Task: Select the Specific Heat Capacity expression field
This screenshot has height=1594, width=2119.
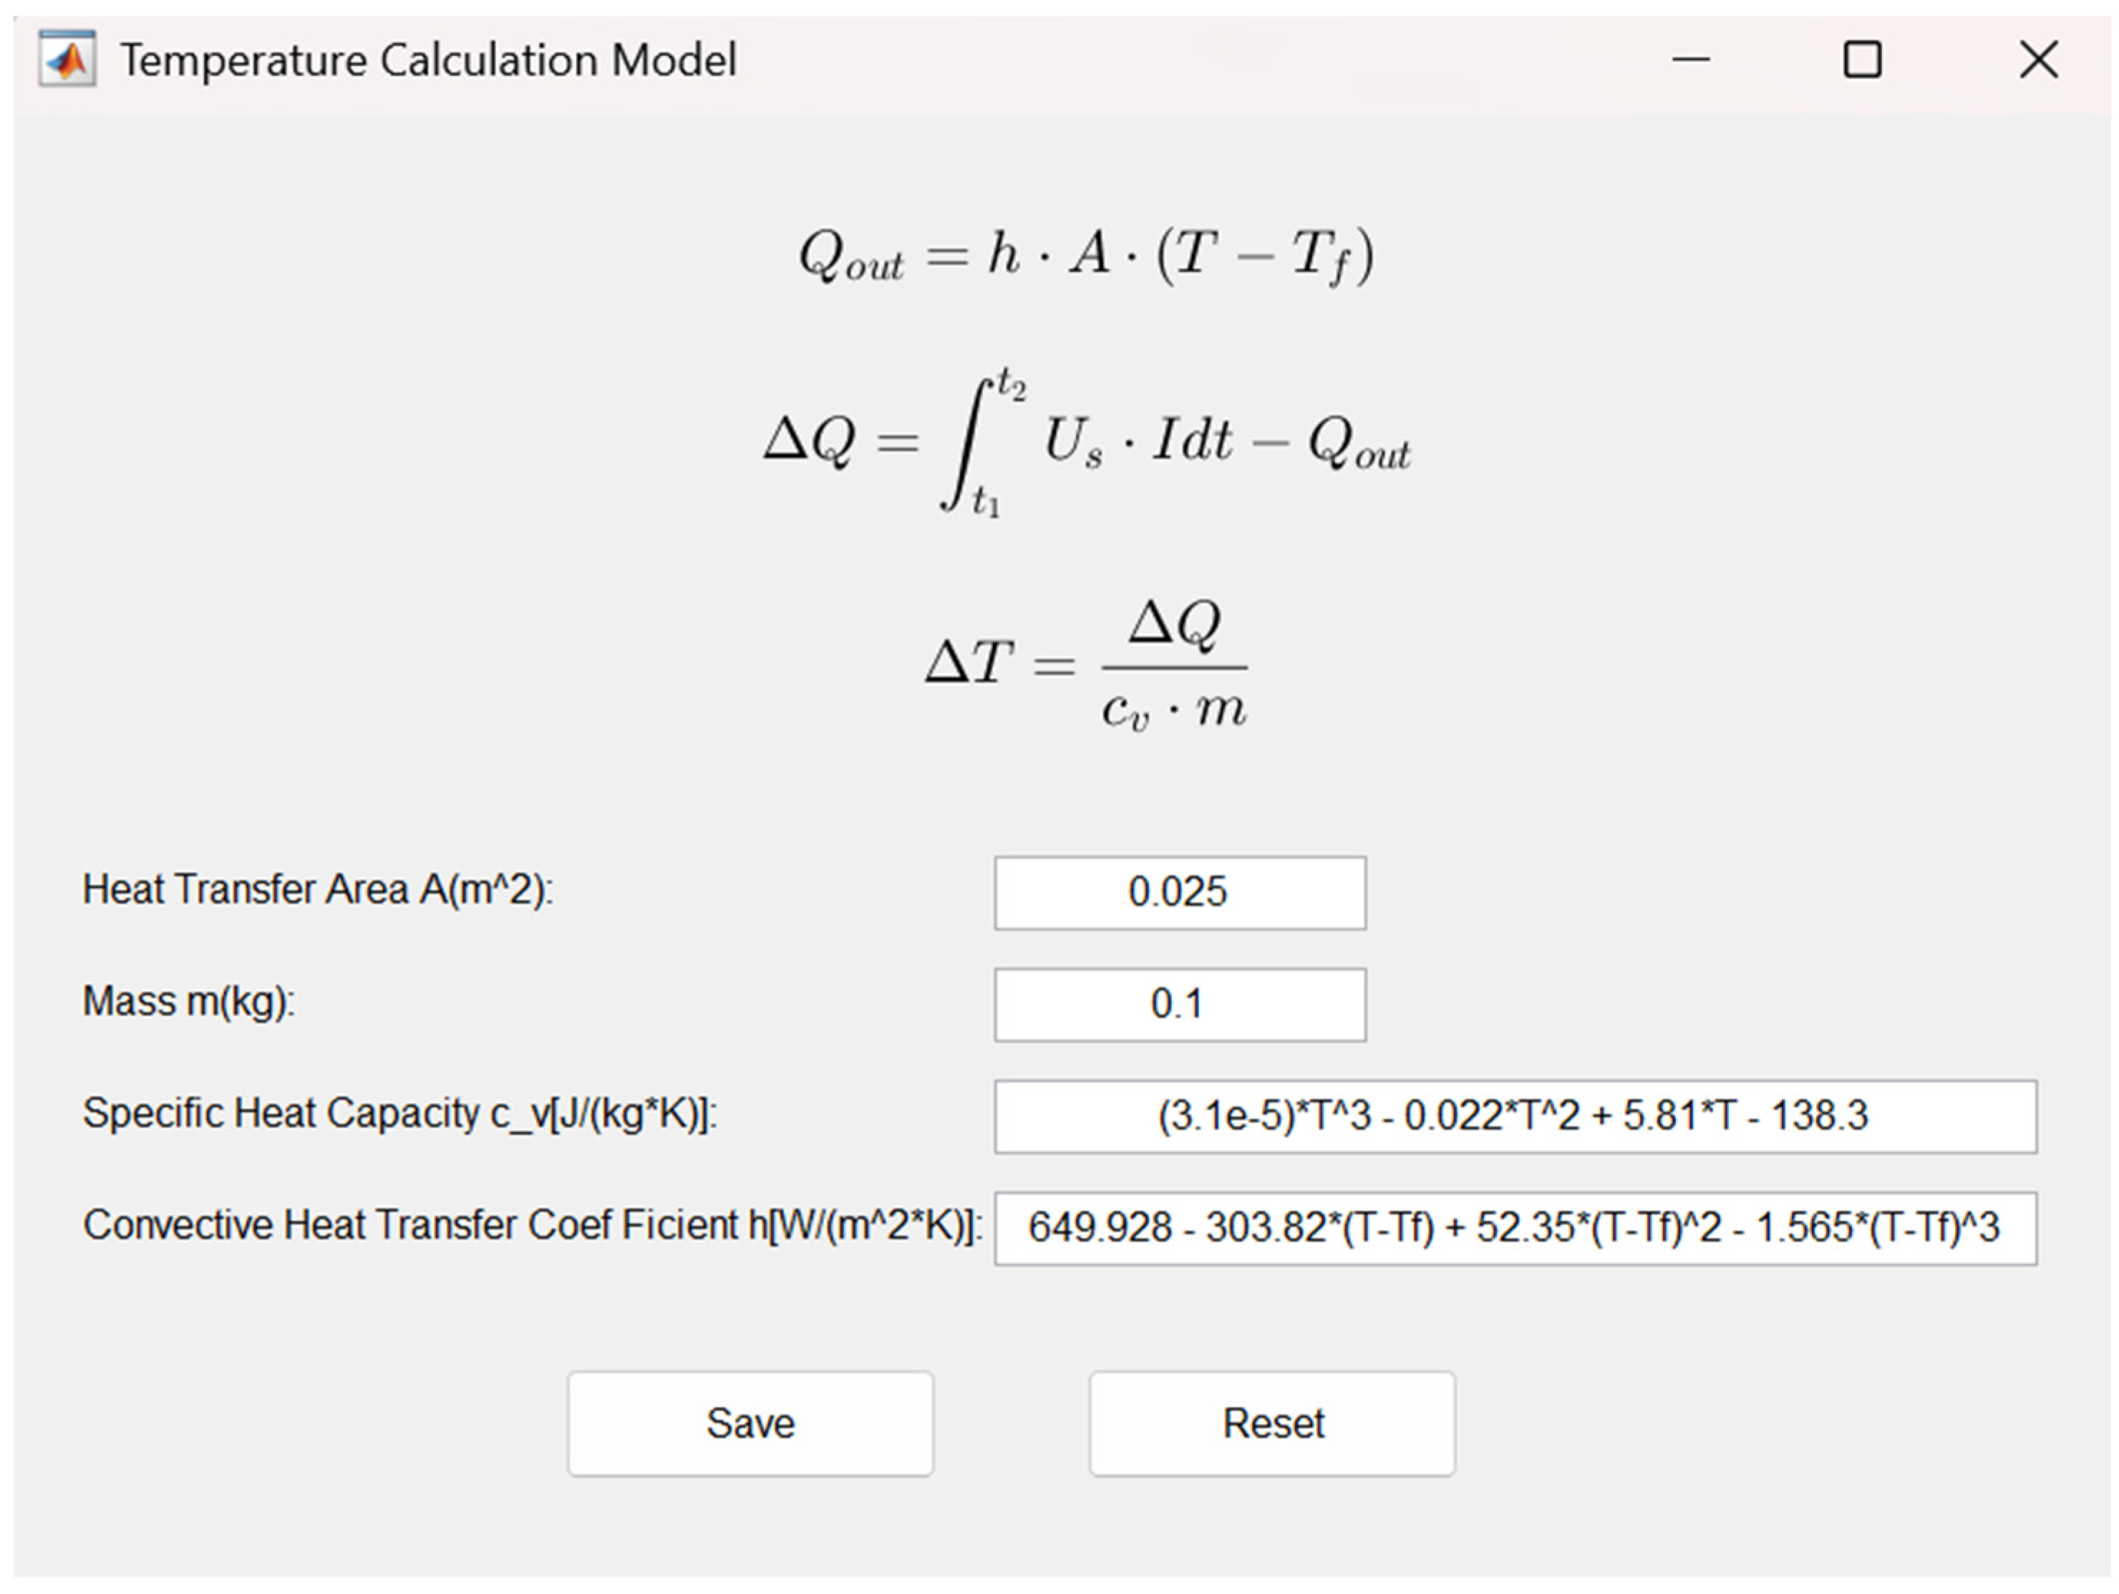Action: 1515,1116
